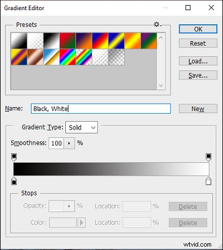Select the left opacity stop above gradient
Image resolution: width=223 pixels, height=250 pixels.
[x=14, y=157]
